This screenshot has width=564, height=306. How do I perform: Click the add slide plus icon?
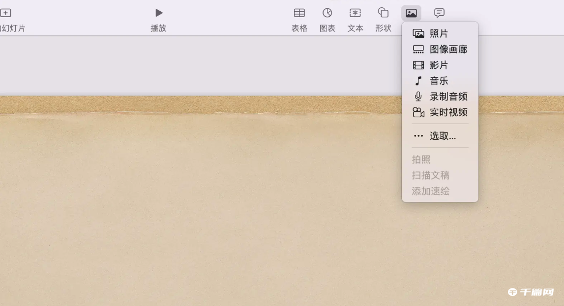[5, 13]
